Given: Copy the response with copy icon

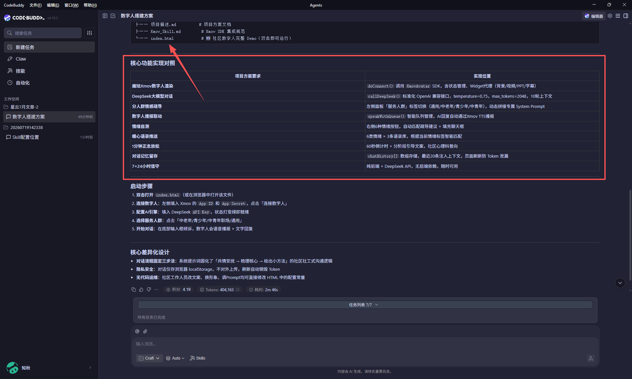Looking at the screenshot, I should point(133,290).
